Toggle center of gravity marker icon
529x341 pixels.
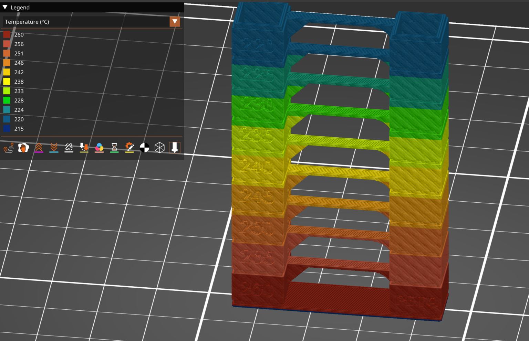(144, 148)
